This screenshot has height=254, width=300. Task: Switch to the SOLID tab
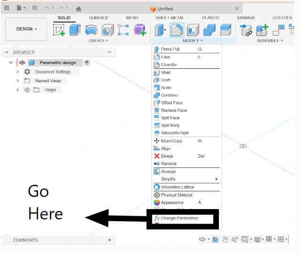point(64,18)
